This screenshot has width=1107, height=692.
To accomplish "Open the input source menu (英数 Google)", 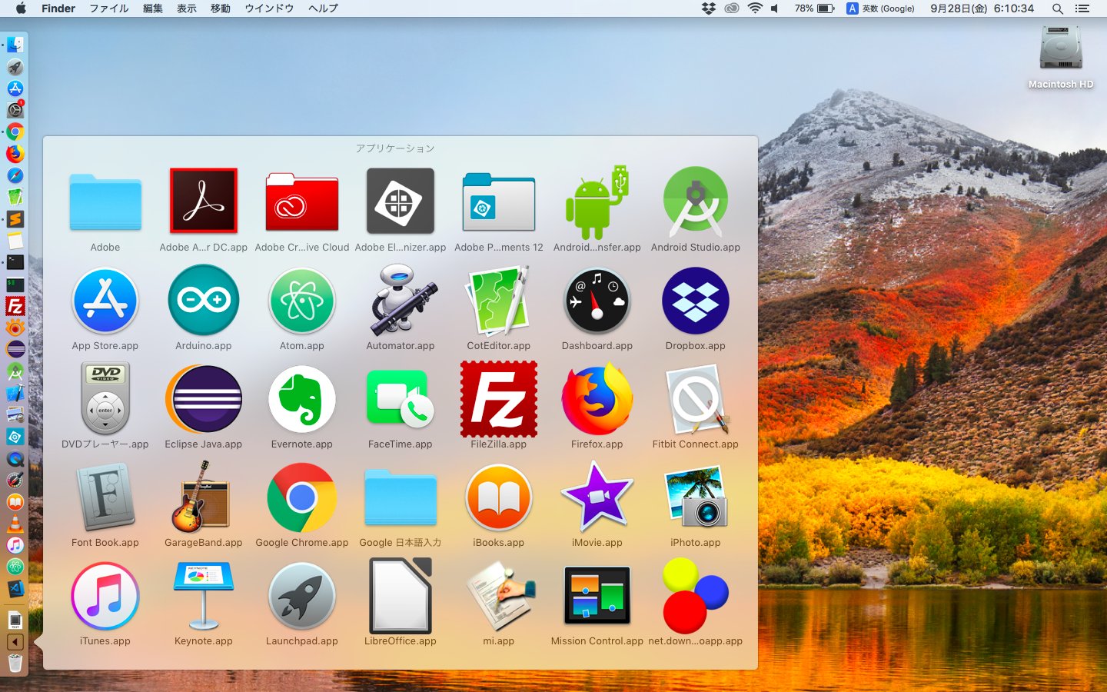I will coord(880,8).
